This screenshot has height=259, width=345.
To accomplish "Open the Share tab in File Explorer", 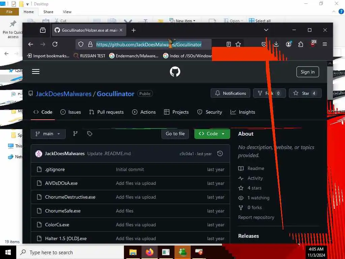I will 48,12.
